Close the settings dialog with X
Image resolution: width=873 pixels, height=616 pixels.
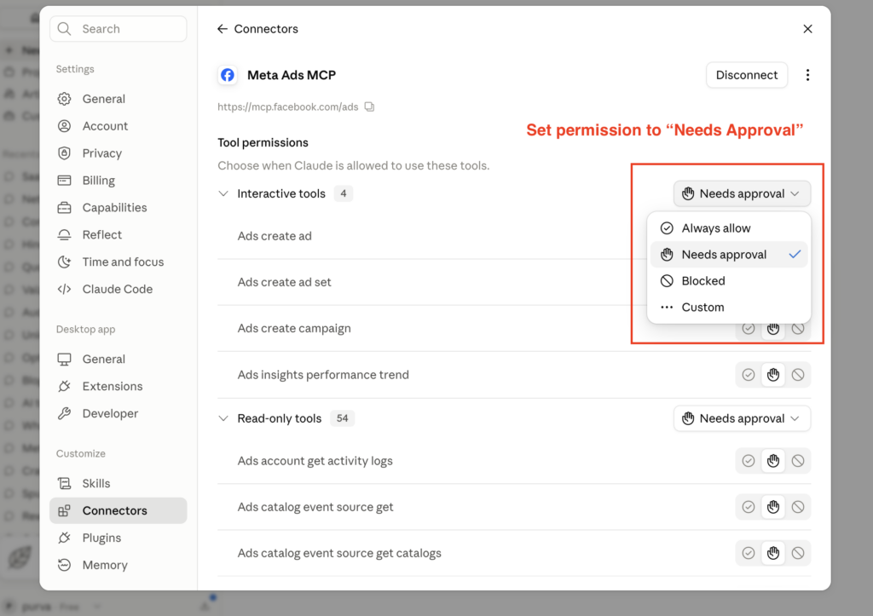point(807,29)
